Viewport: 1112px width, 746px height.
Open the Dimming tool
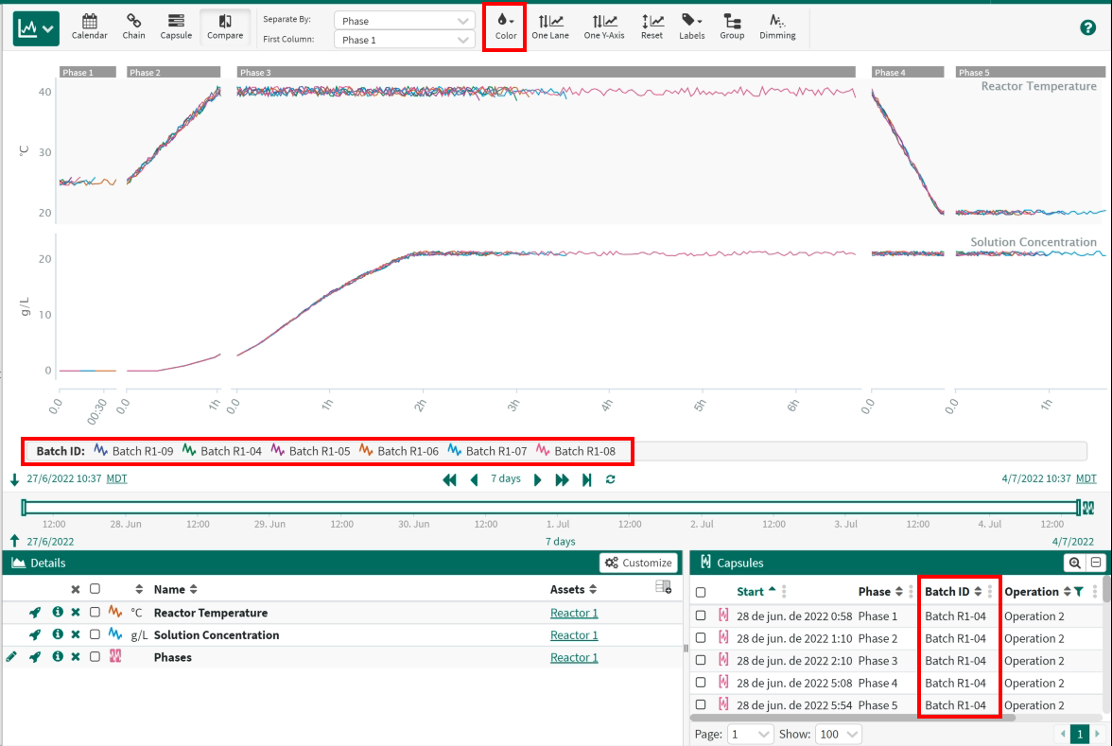tap(777, 26)
